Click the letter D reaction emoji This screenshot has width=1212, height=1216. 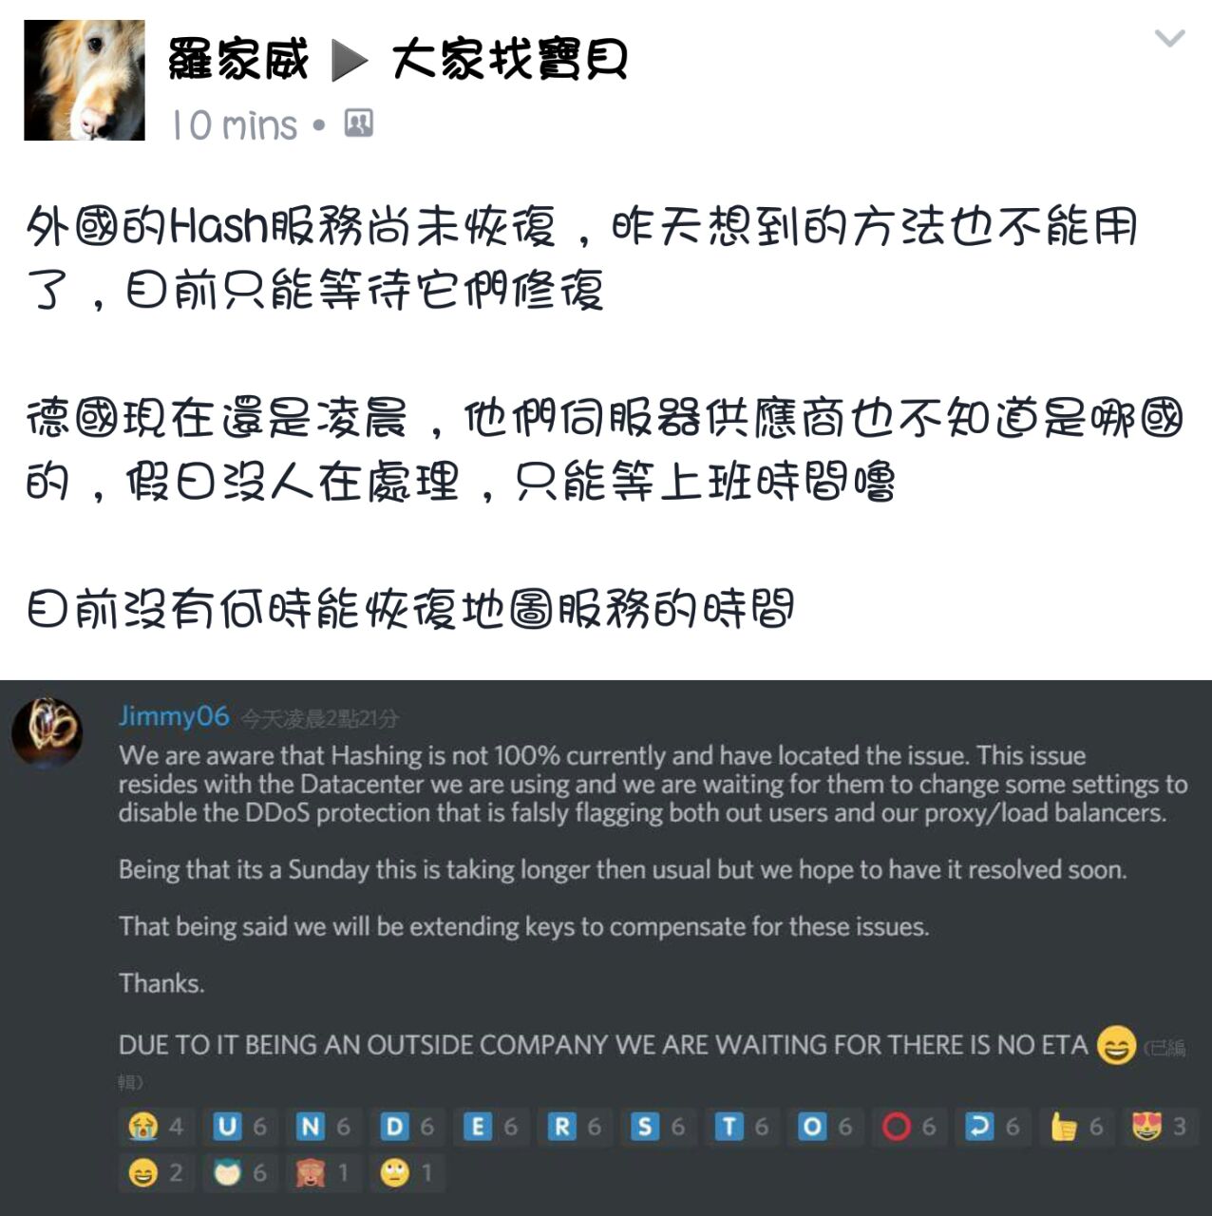point(394,1127)
